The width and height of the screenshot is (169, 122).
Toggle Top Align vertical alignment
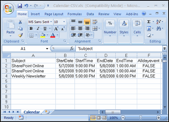(x=73, y=22)
